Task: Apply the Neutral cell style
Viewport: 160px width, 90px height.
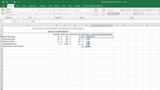Action: [x=151, y=10]
